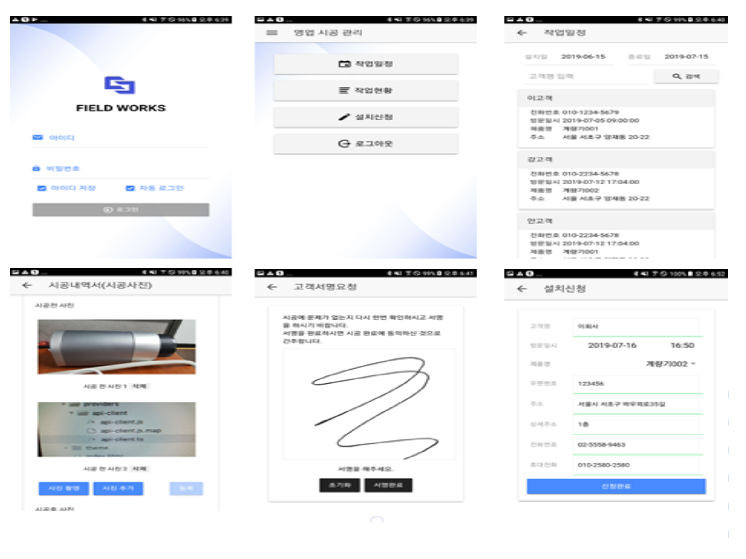The width and height of the screenshot is (746, 559).
Task: Open the 이고객 schedule card
Action: (616, 119)
